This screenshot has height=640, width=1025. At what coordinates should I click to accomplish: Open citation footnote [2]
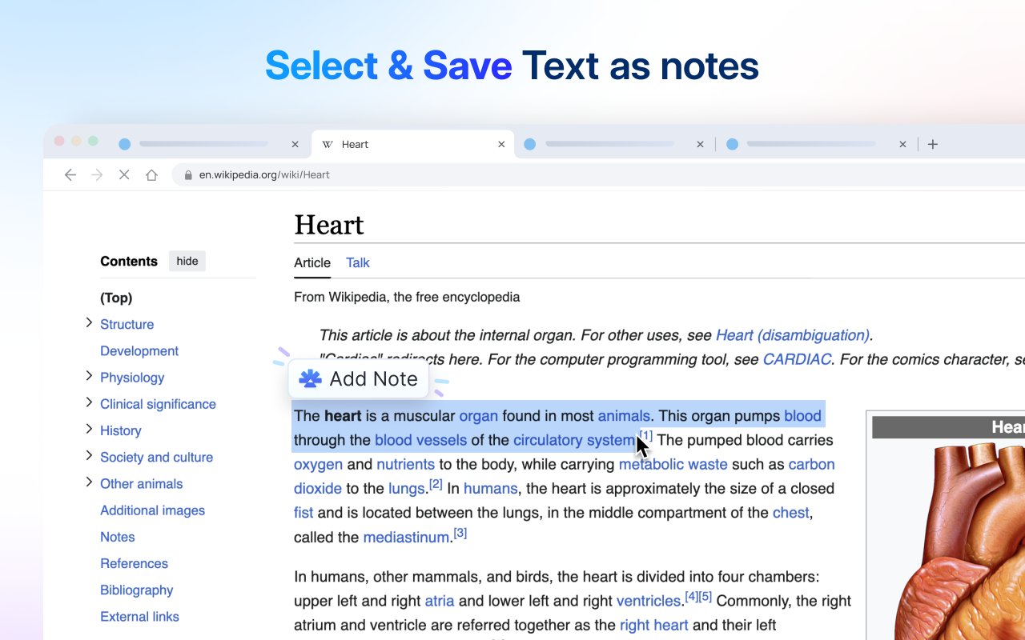click(x=436, y=484)
